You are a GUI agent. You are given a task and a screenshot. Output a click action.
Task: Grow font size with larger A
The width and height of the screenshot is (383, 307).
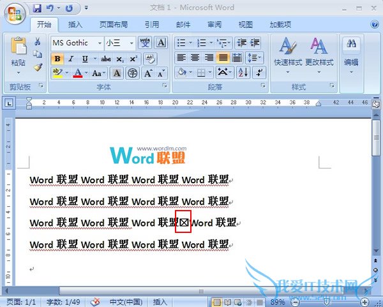[148, 73]
